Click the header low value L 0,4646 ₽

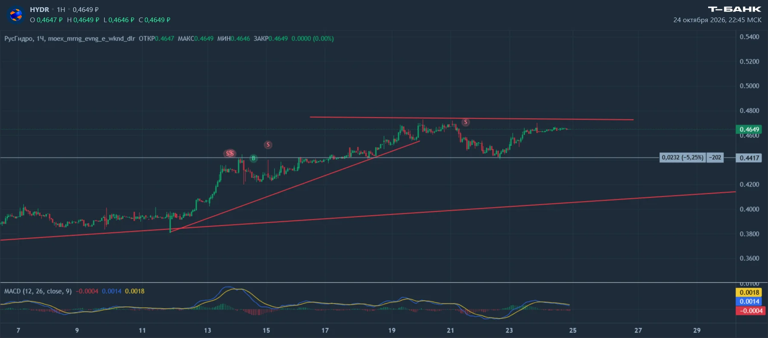[x=119, y=20]
